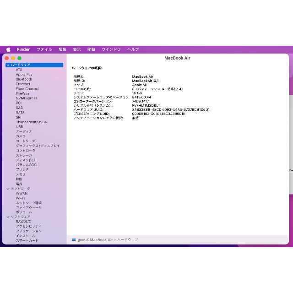
Task: Select ボリューム in the sidebar
Action: point(24,212)
